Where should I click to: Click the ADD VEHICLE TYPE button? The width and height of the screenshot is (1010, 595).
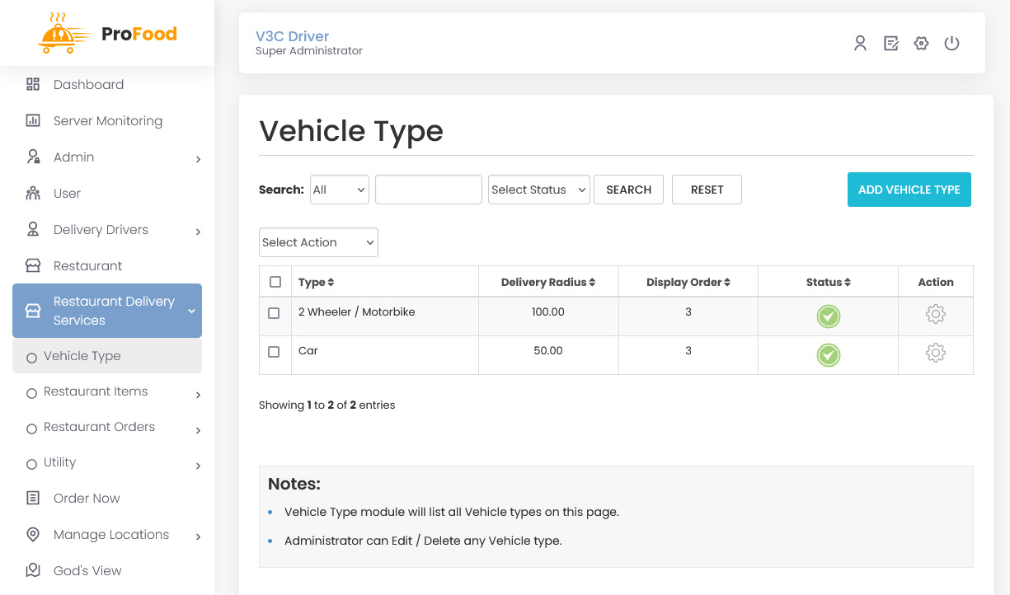pos(909,190)
